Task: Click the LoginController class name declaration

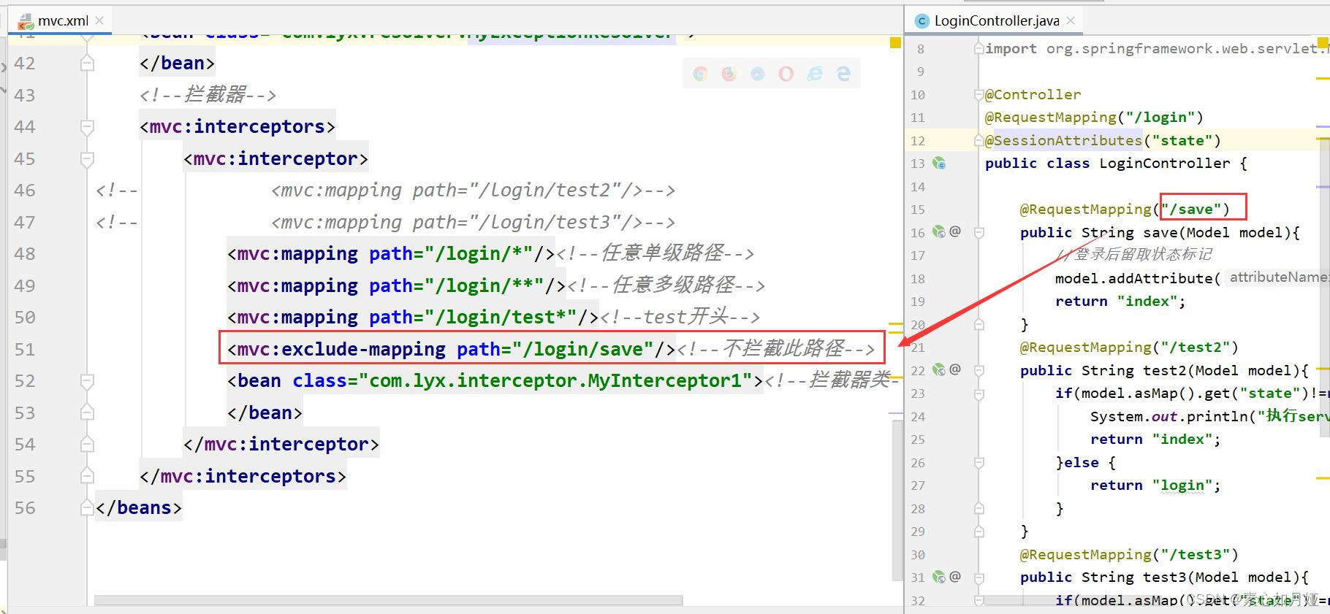Action: tap(1164, 164)
